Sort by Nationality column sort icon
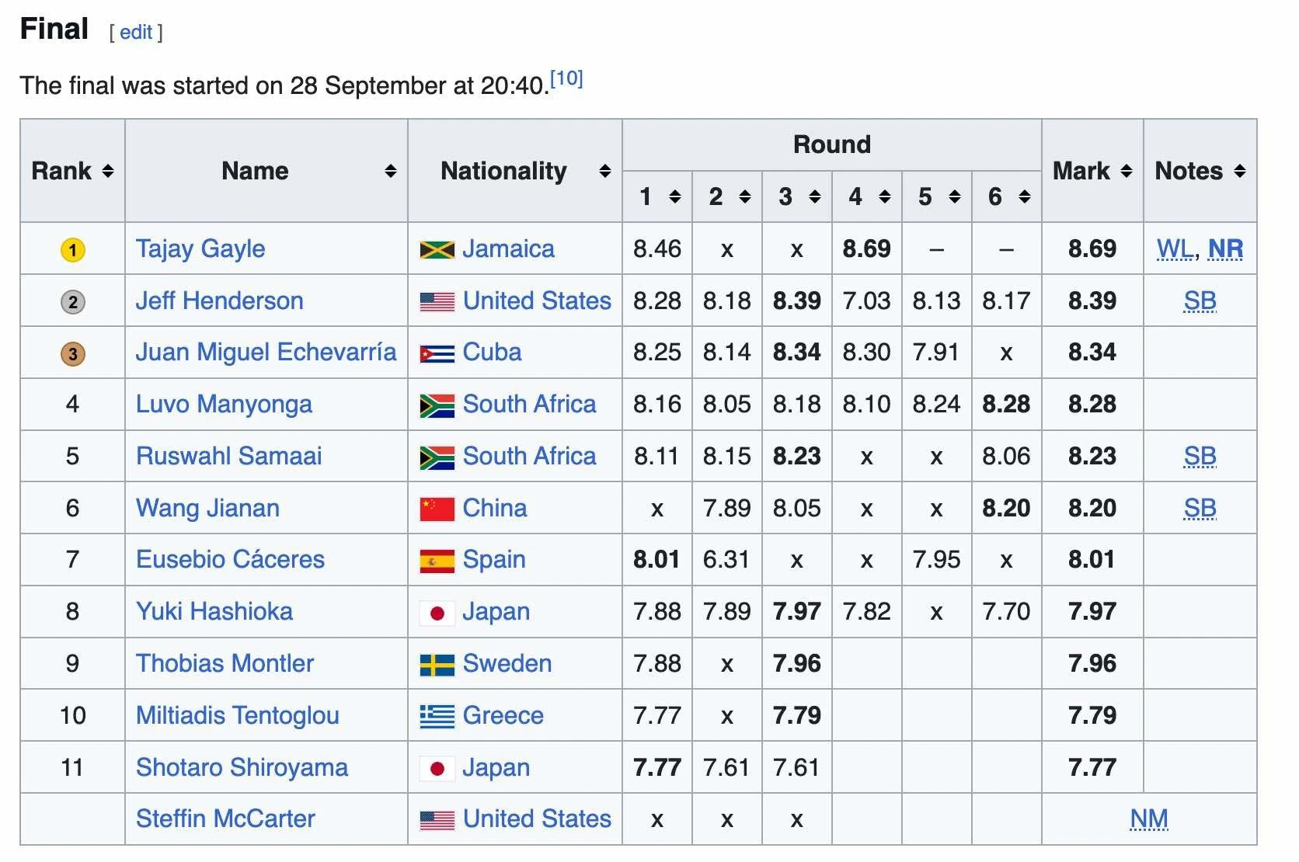1299x862 pixels. 605,171
